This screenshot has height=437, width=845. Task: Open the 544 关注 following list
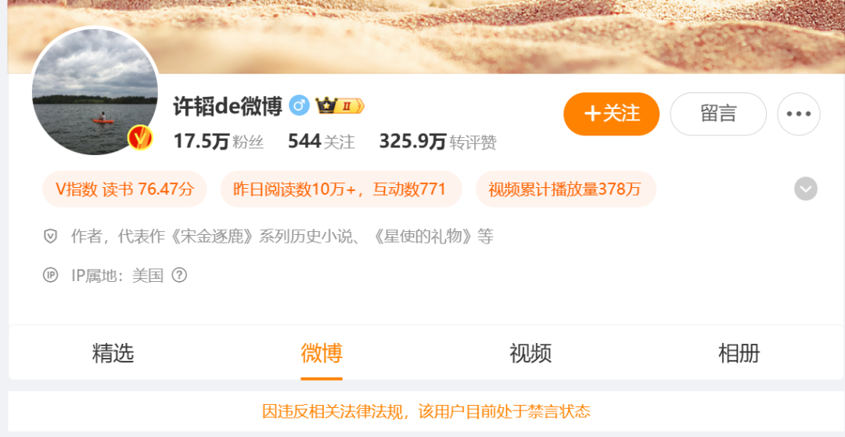(x=322, y=142)
